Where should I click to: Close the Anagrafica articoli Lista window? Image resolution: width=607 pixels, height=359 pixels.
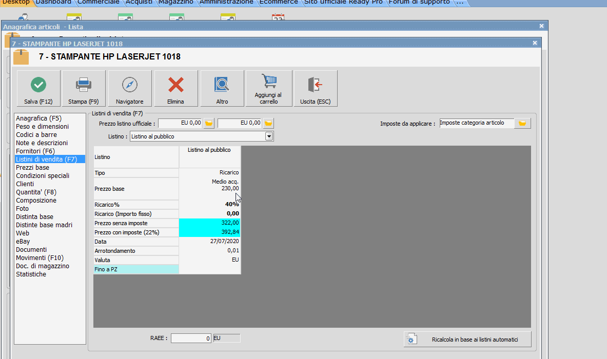(x=541, y=26)
